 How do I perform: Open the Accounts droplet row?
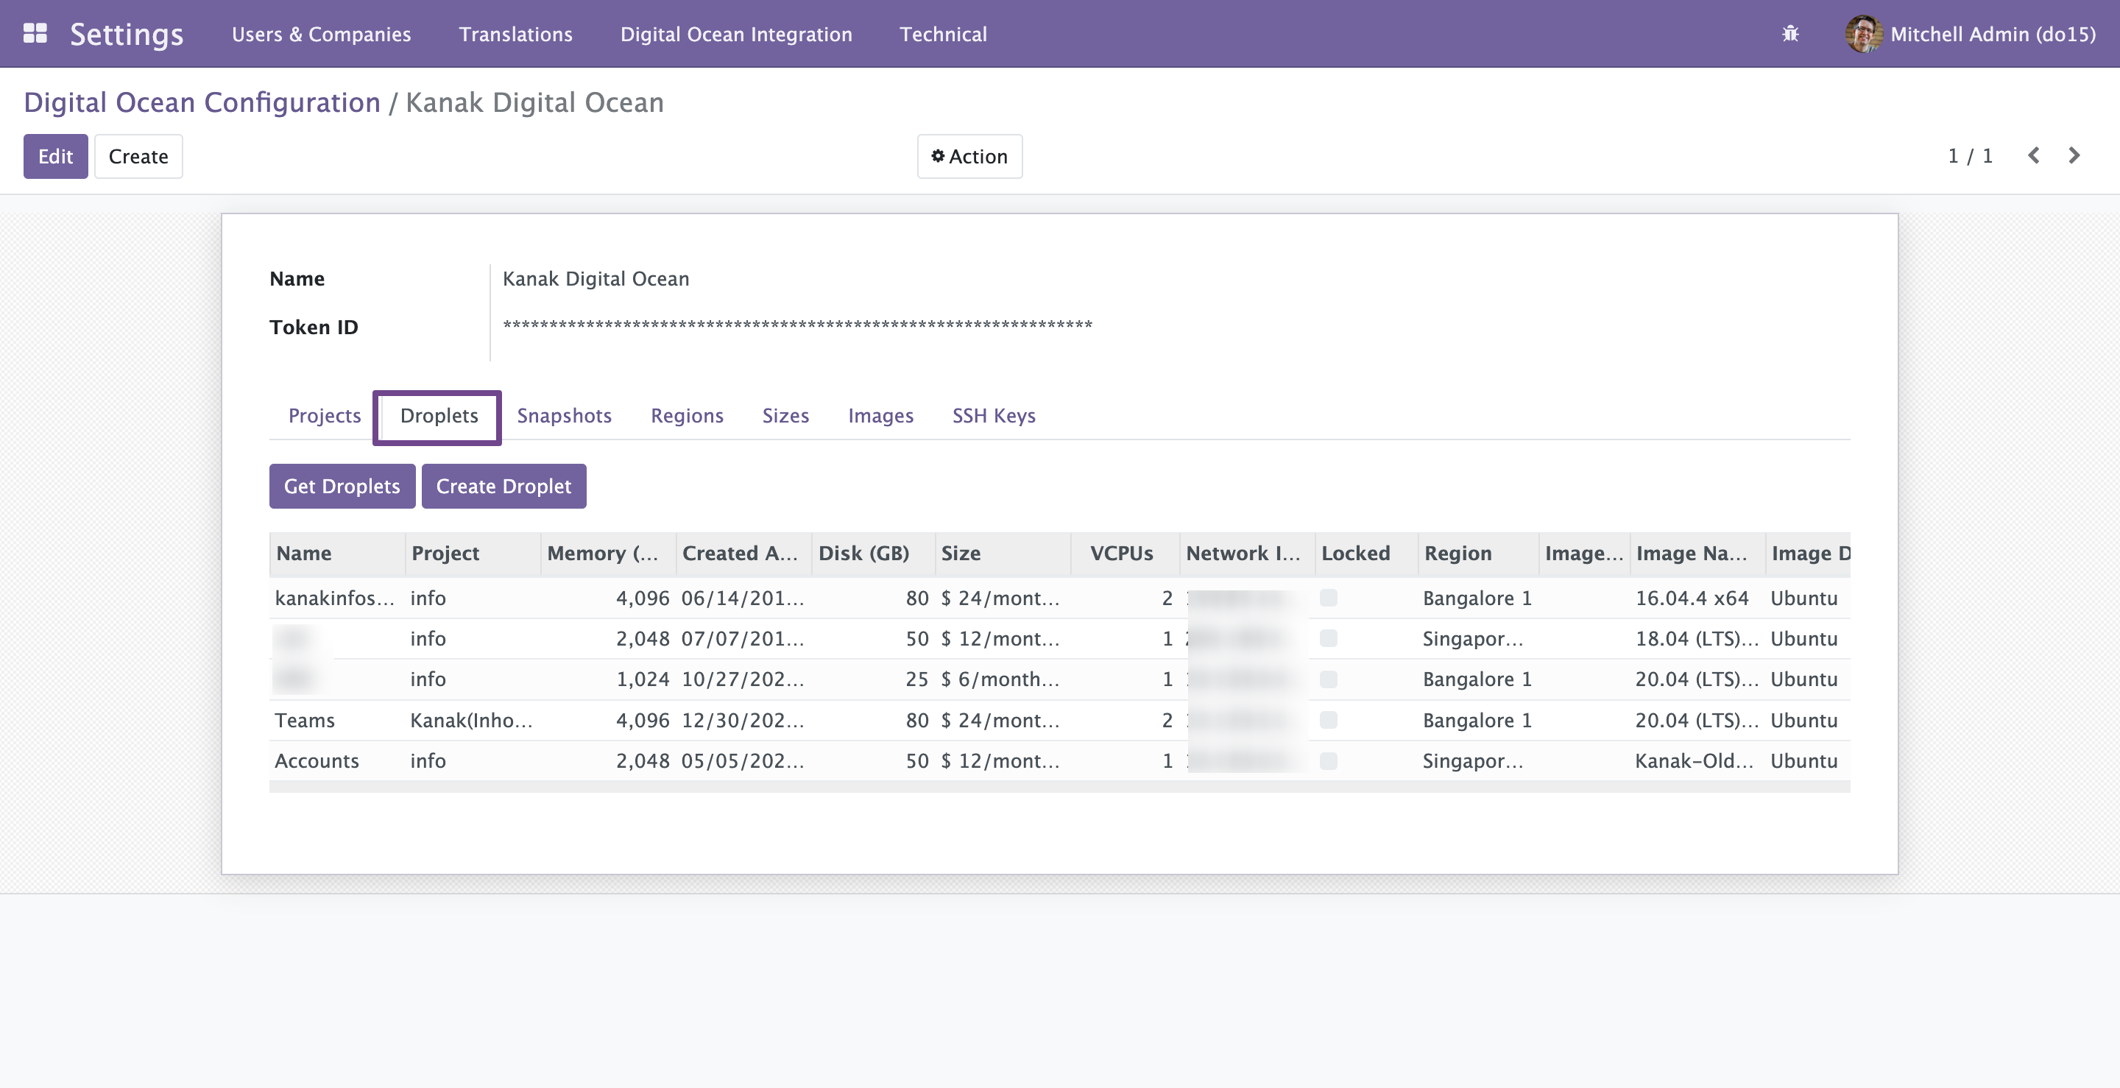[x=1059, y=760]
